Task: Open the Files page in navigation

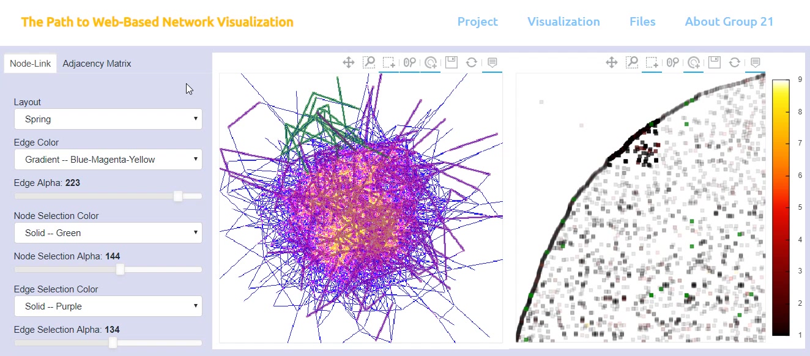Action: [642, 21]
